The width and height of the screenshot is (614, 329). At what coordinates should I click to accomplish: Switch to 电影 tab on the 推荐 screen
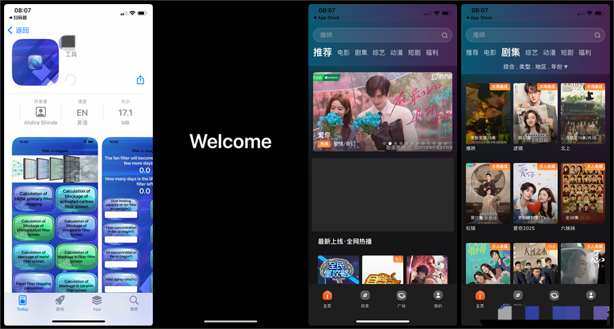[343, 52]
